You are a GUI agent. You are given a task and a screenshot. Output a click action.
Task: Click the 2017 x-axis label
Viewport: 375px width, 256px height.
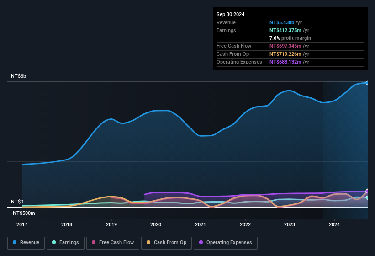pyautogui.click(x=22, y=224)
